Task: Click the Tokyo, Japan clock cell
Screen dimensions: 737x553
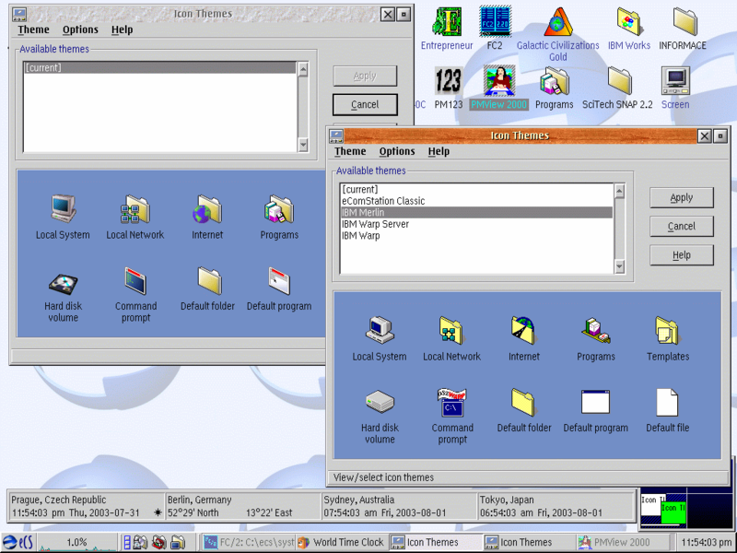Action: coord(556,506)
